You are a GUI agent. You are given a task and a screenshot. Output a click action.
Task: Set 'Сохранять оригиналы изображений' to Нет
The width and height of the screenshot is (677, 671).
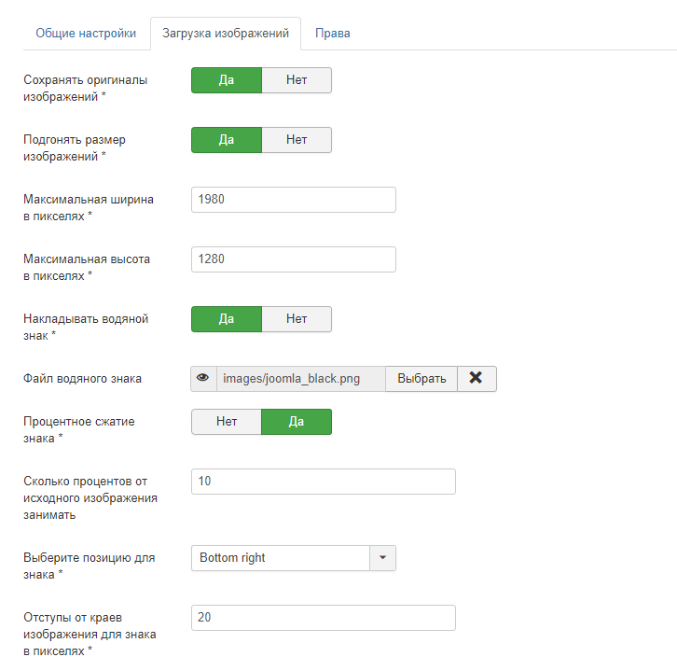point(297,80)
